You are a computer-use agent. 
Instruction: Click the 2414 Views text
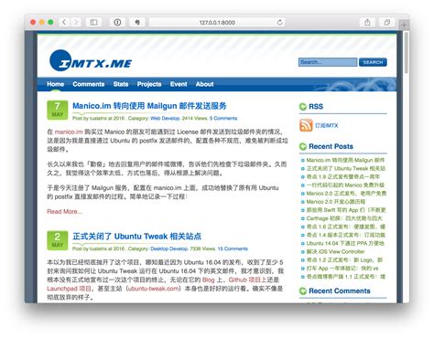[194, 118]
